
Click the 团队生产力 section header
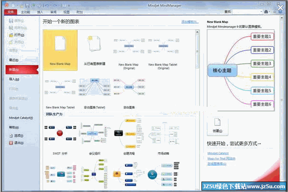54,114
